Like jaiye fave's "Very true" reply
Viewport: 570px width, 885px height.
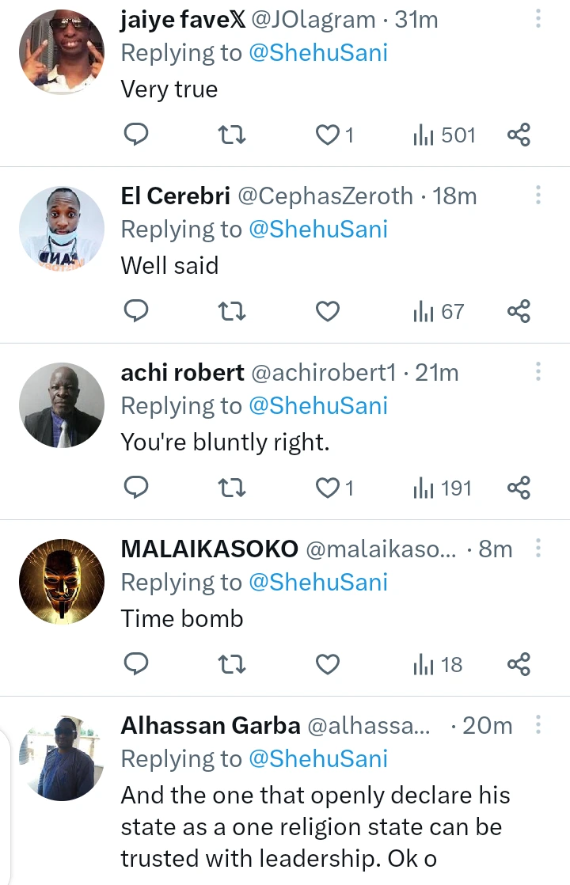point(328,135)
